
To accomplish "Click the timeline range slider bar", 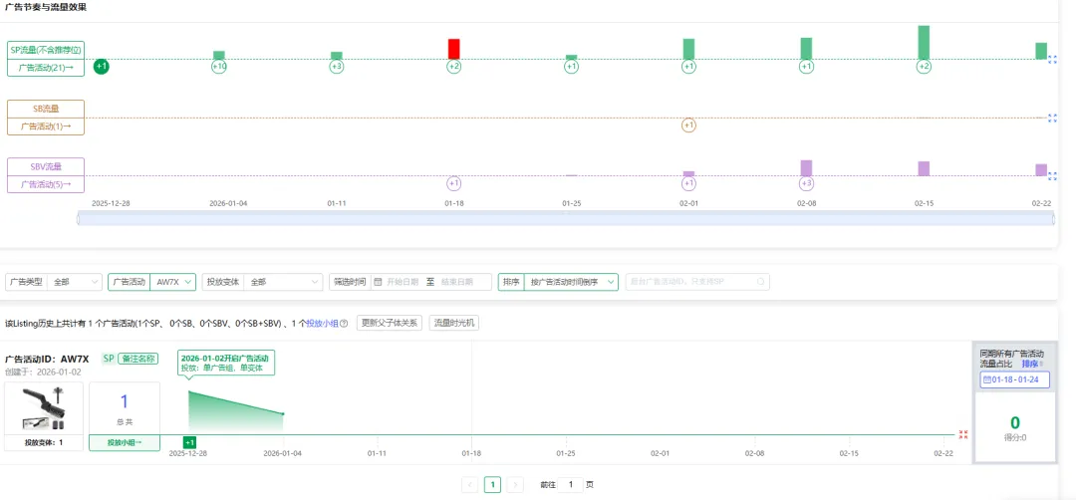I will (x=565, y=218).
